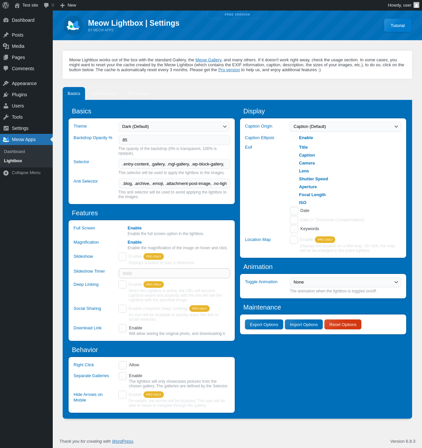The image size is (422, 448).
Task: Click the Selector input field
Action: (174, 164)
